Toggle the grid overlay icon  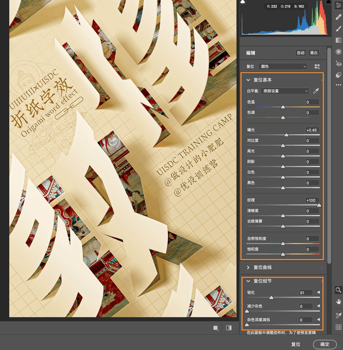point(338,327)
